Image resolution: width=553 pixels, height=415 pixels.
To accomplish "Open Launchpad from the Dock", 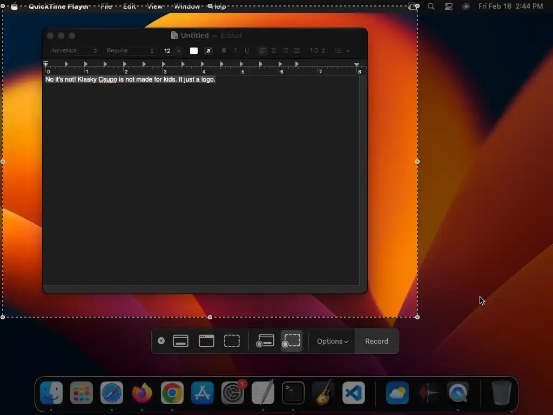I will click(x=82, y=393).
